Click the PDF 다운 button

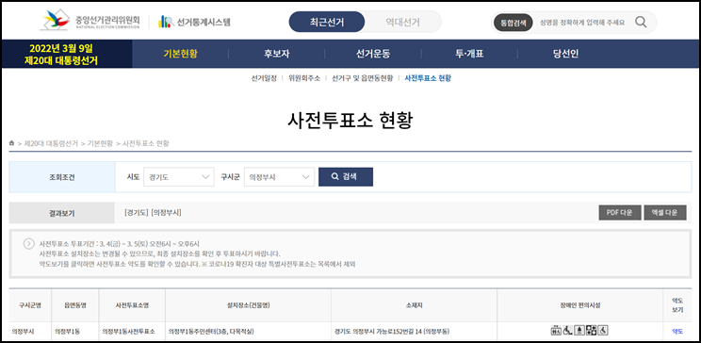(x=620, y=213)
